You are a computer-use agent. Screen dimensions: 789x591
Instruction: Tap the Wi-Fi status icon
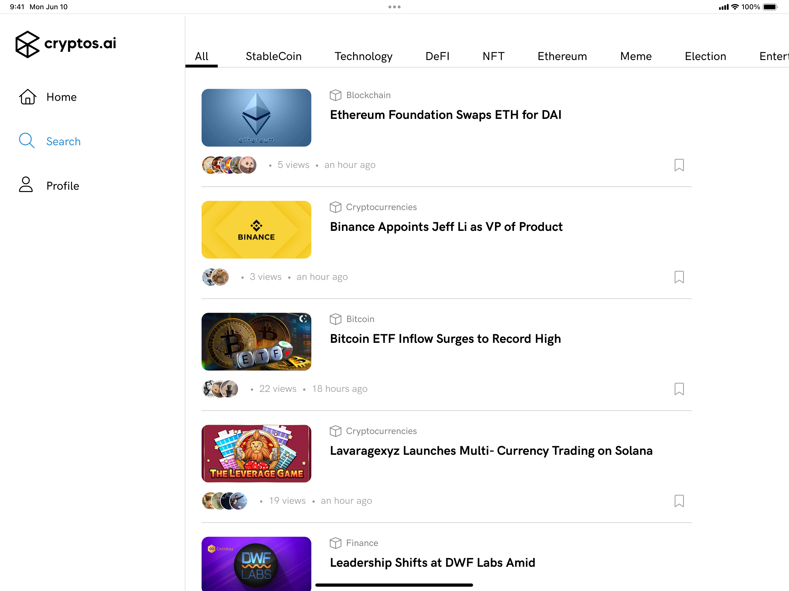734,7
